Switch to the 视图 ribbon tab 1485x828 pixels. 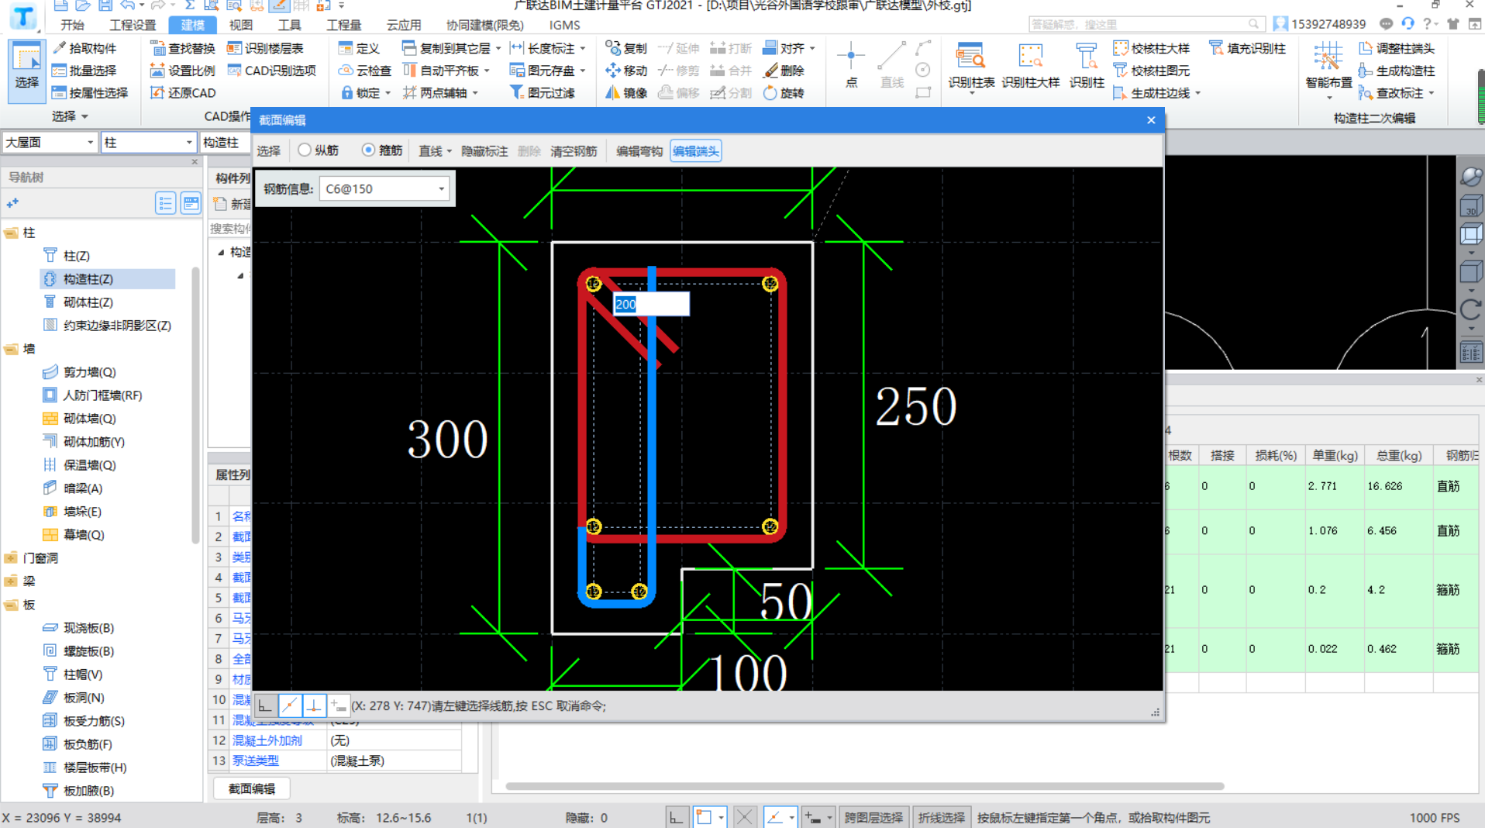[241, 25]
